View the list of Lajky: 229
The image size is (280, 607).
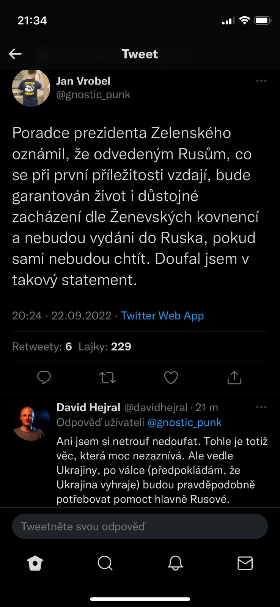pyautogui.click(x=105, y=347)
